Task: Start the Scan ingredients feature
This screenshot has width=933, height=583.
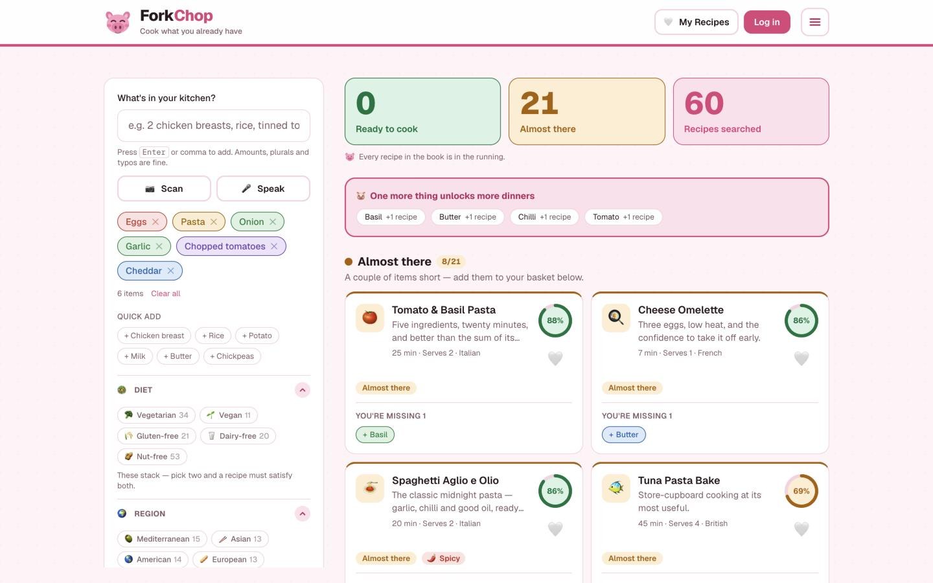Action: pos(164,189)
